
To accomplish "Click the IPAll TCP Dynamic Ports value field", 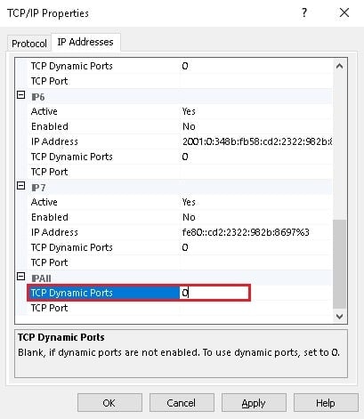I will [x=214, y=293].
